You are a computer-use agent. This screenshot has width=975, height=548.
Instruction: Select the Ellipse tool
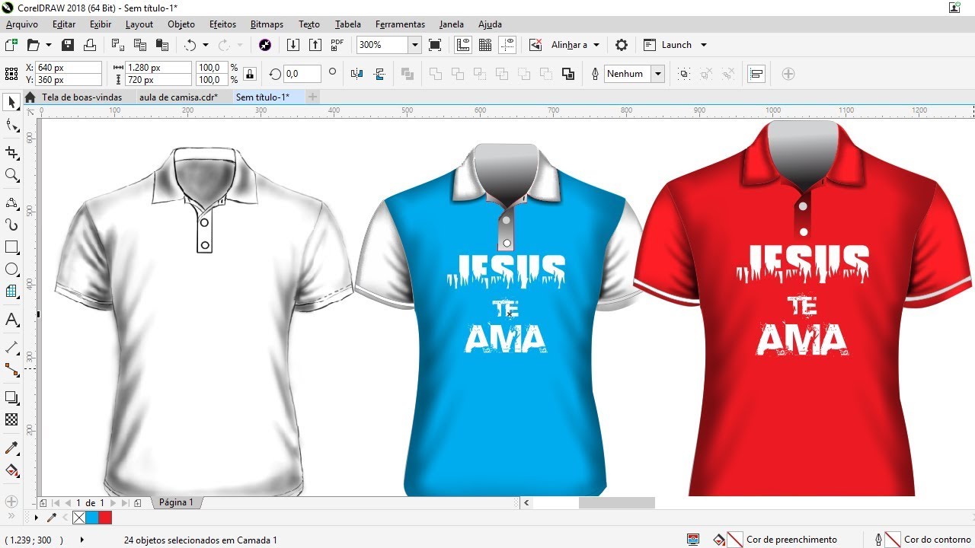pos(11,269)
